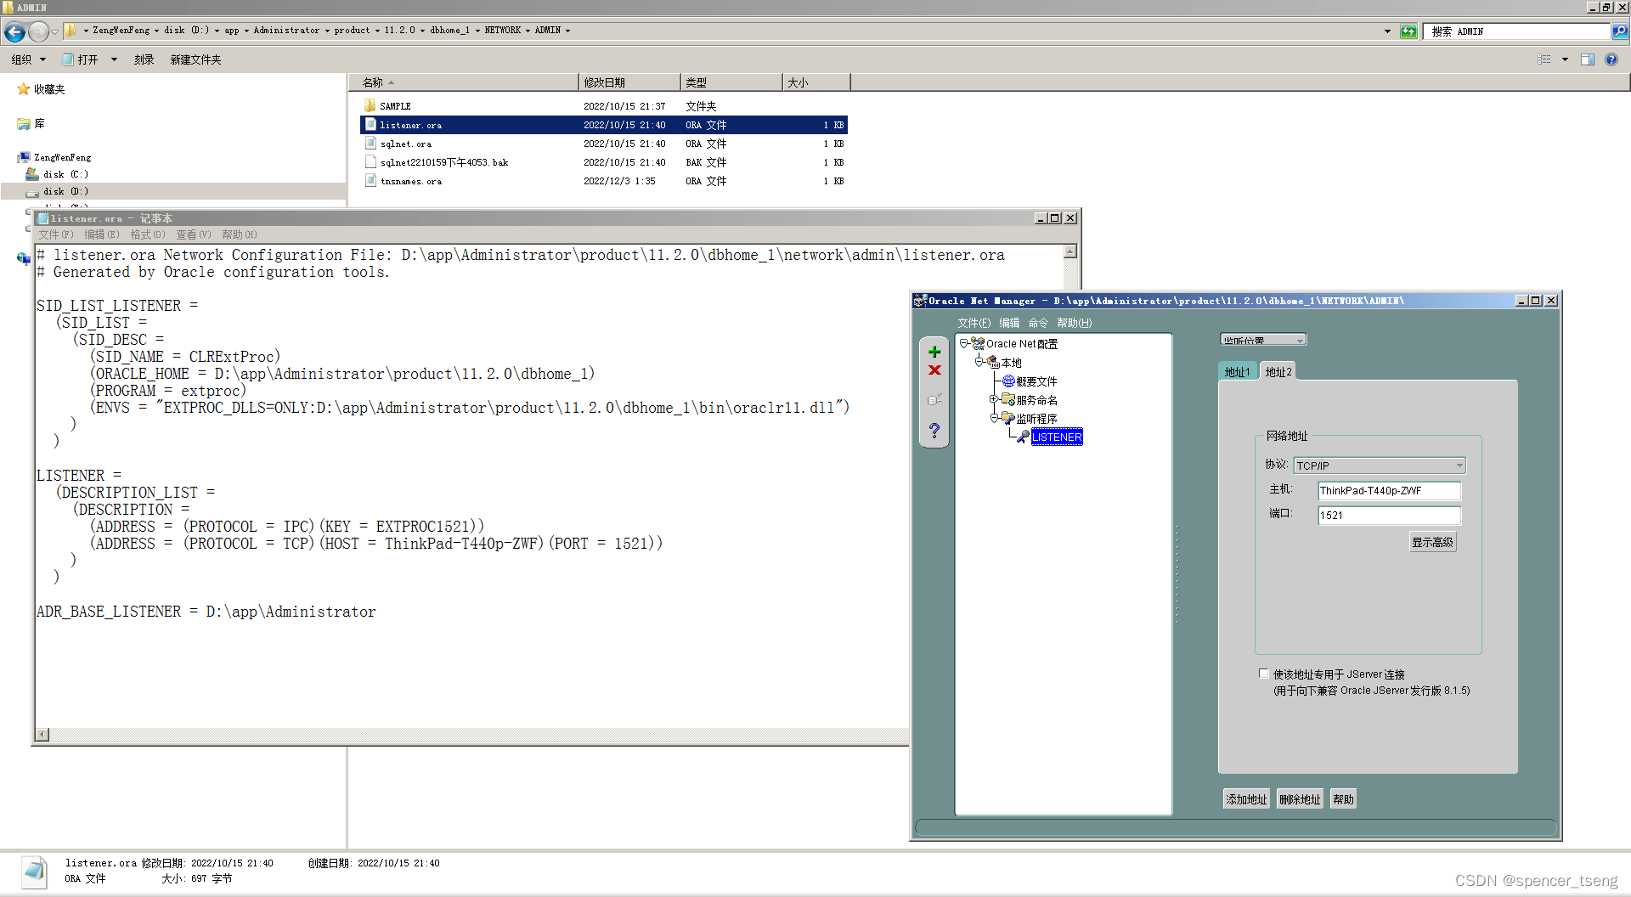This screenshot has width=1631, height=897.
Task: Open the dropdown arrow next to 打开
Action: click(x=114, y=59)
